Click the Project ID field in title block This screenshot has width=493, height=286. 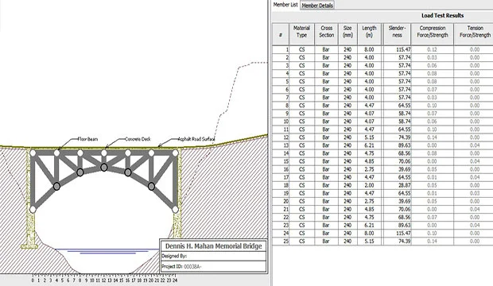click(213, 266)
